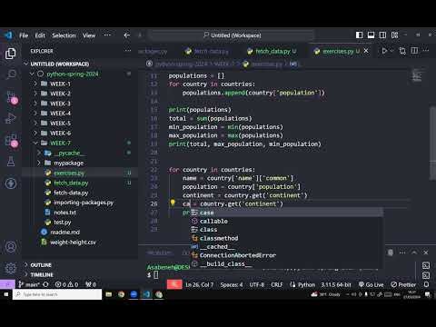This screenshot has width=436, height=327.
Task: Click Spaces: 4 indentation setting
Action: 232,284
